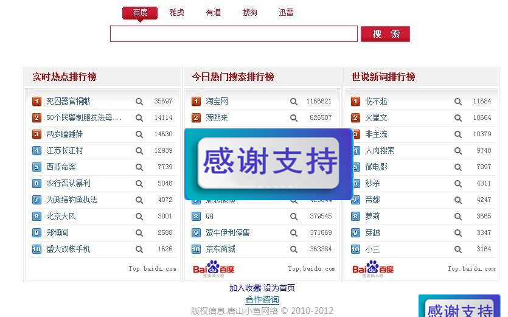Click the 1166621 count for 淘宝网
The image size is (508, 317).
pos(319,101)
